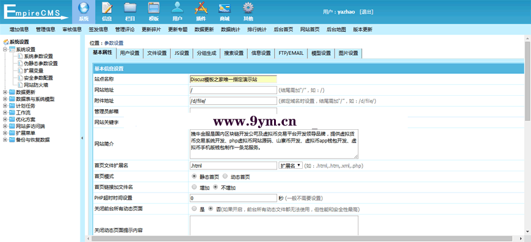
Task: Open the 栏目 folder icon
Action: [x=131, y=8]
